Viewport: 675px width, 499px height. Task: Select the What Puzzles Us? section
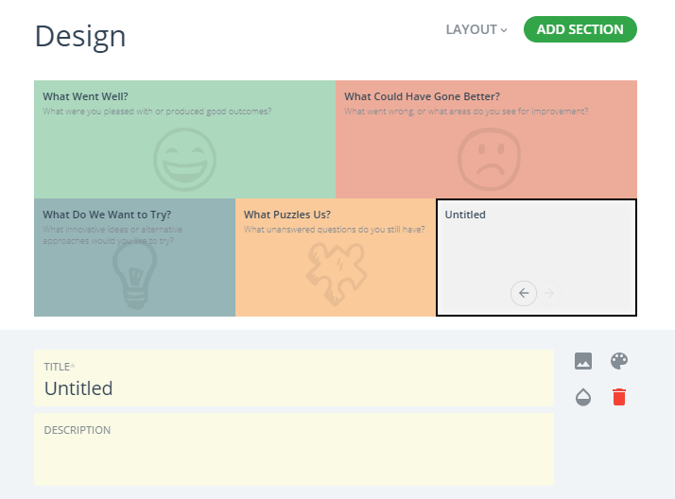tap(336, 257)
